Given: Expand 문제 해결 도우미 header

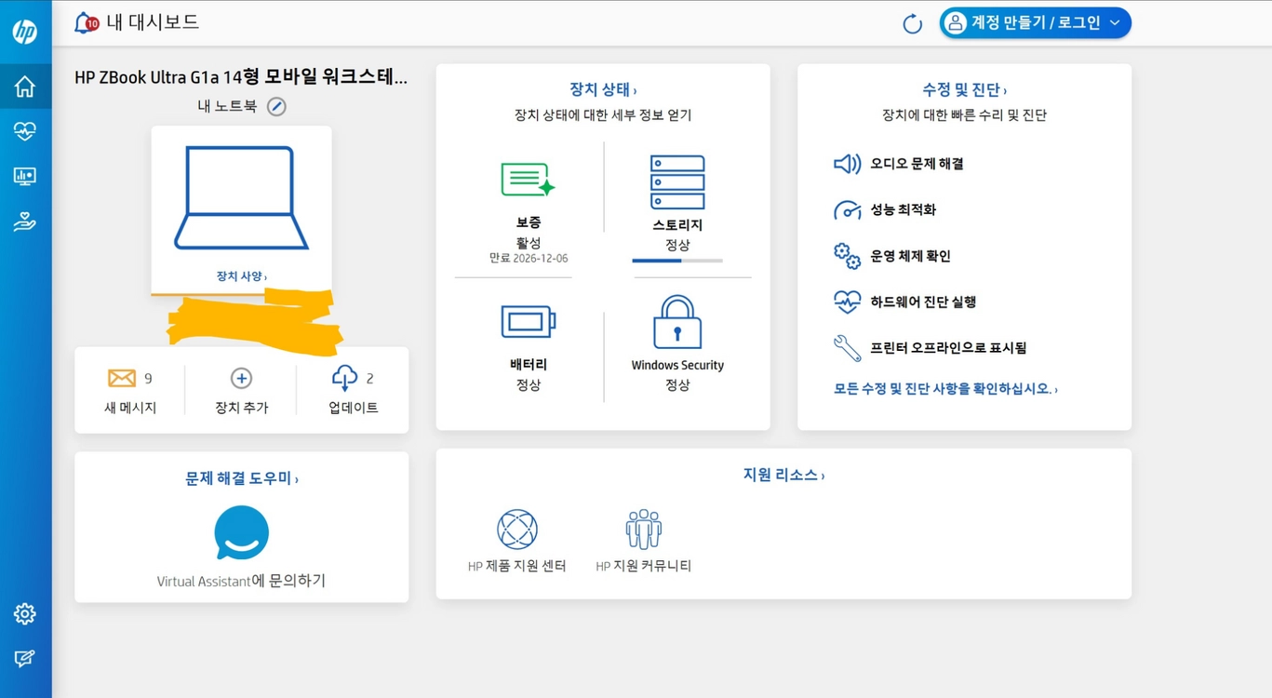Looking at the screenshot, I should 242,478.
